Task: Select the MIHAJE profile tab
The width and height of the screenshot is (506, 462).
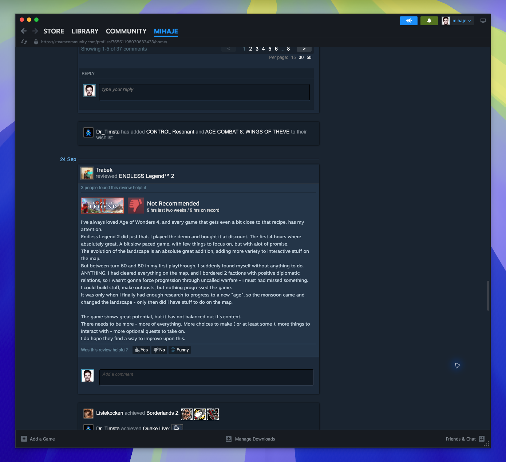Action: tap(166, 31)
